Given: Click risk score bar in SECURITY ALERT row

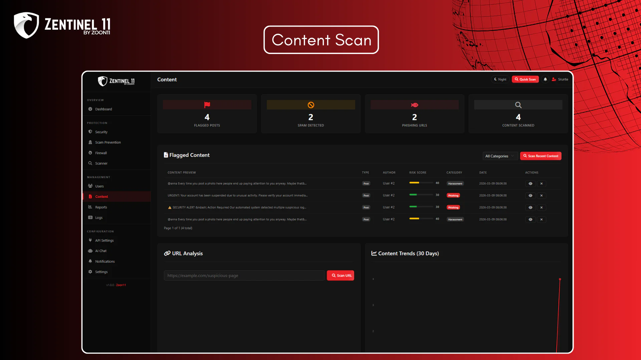Looking at the screenshot, I should tap(421, 207).
